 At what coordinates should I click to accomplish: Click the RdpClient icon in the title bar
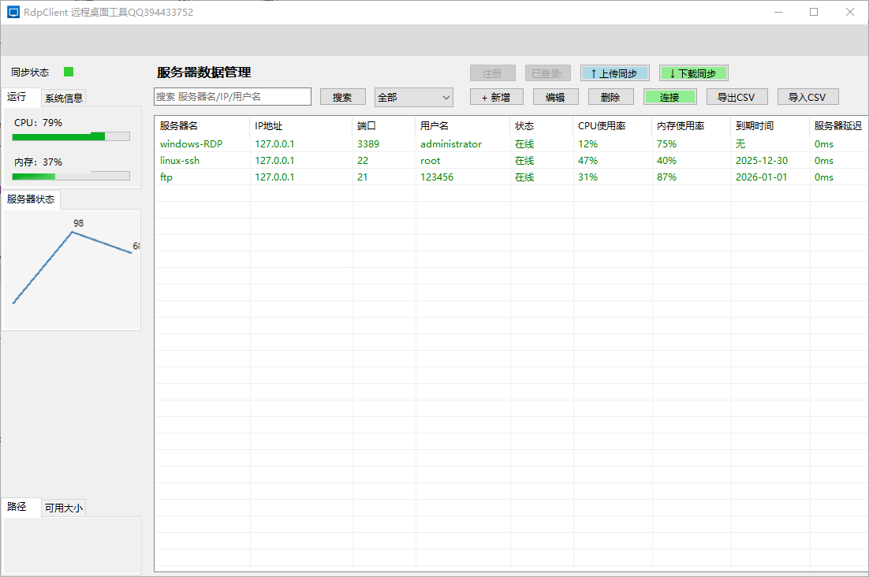[11, 12]
